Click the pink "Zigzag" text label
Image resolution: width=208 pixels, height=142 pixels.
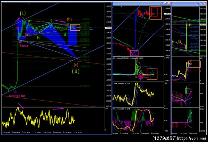pos(24,46)
